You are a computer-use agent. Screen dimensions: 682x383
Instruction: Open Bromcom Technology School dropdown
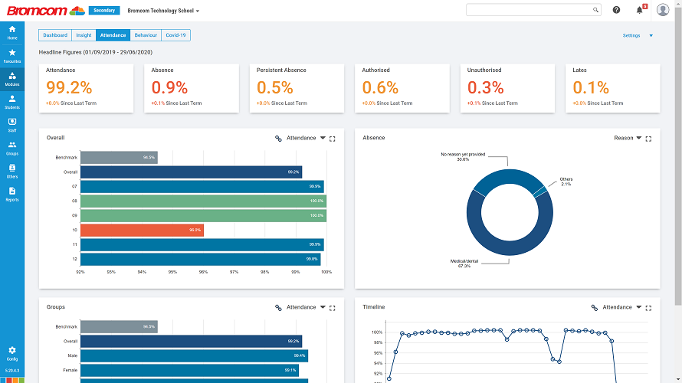click(x=163, y=11)
